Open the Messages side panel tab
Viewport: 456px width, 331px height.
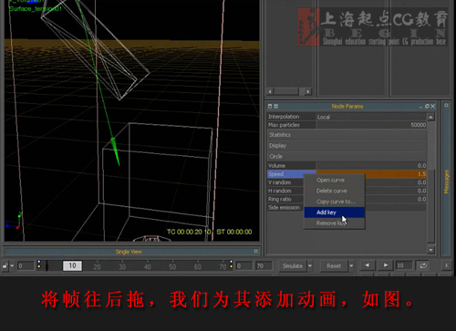coord(446,181)
